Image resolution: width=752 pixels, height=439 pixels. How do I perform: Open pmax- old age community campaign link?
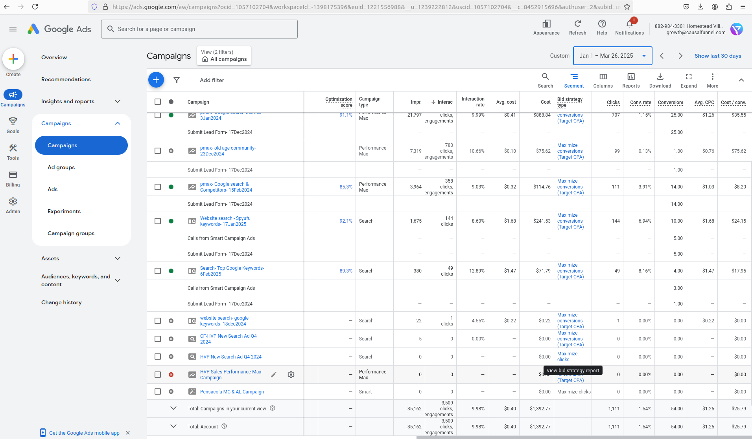pyautogui.click(x=228, y=151)
